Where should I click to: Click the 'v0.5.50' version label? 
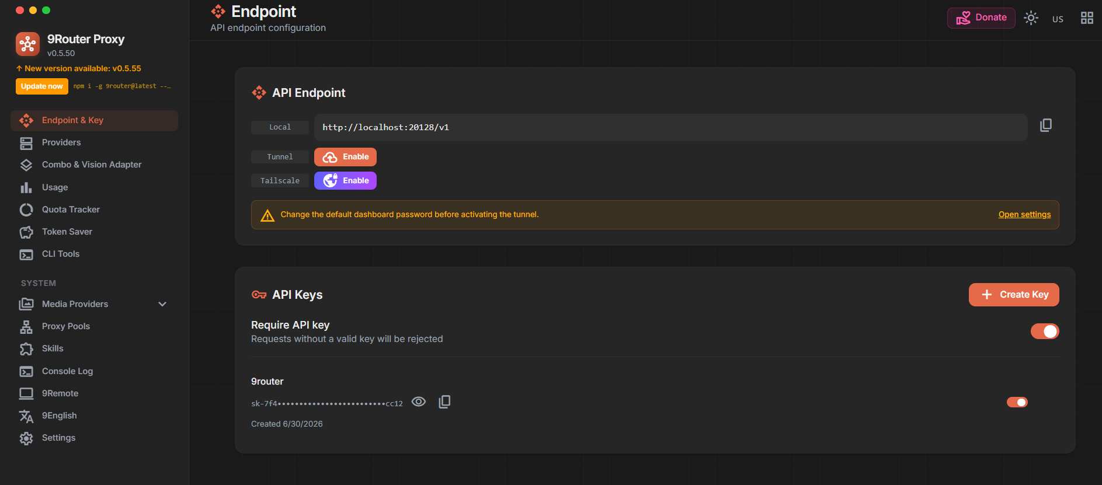coord(61,53)
